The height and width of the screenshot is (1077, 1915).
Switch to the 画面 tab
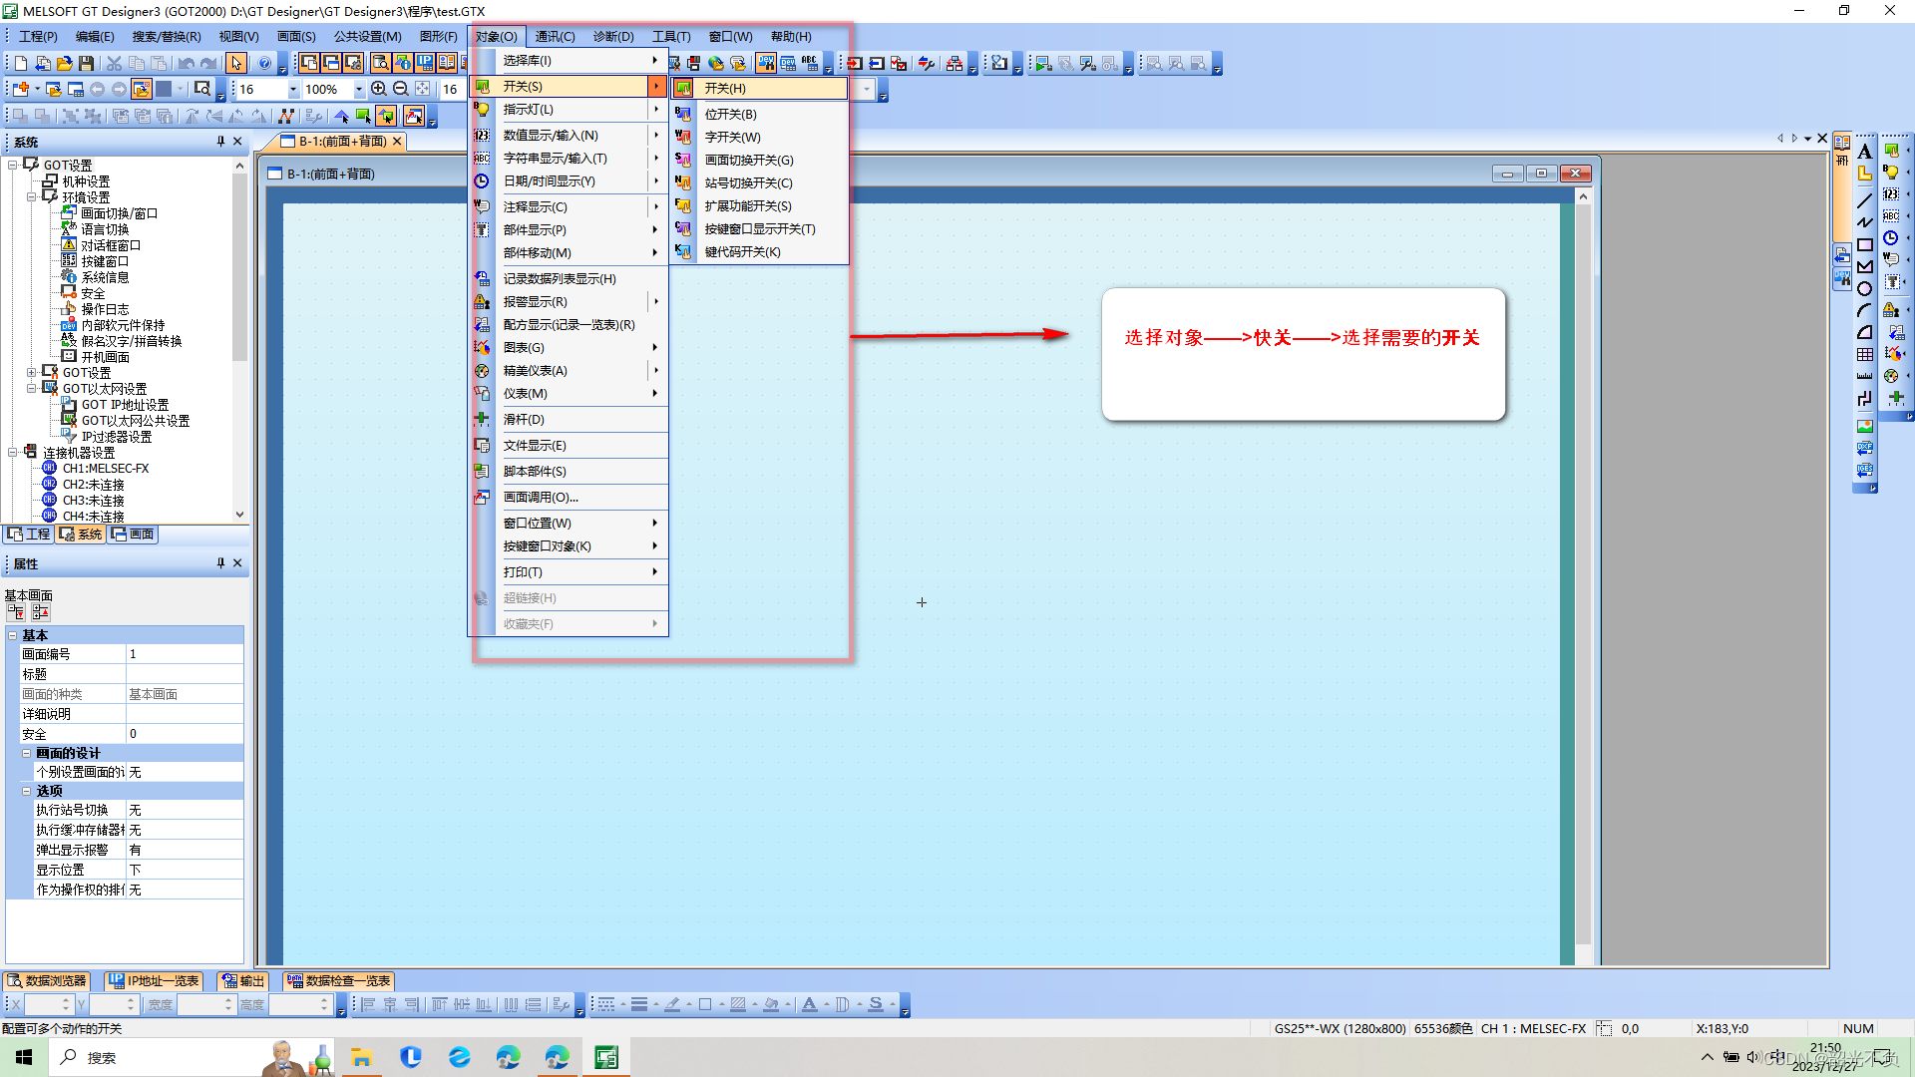[x=133, y=535]
